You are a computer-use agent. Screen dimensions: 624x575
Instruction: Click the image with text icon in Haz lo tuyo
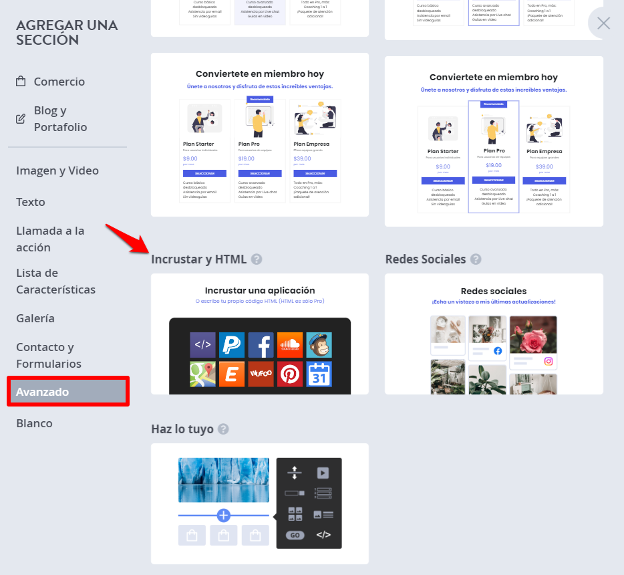click(x=323, y=515)
